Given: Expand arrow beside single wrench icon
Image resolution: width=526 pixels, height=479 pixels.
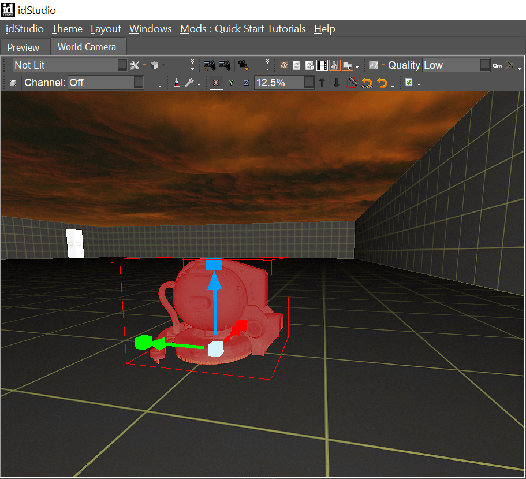Looking at the screenshot, I should pos(199,84).
